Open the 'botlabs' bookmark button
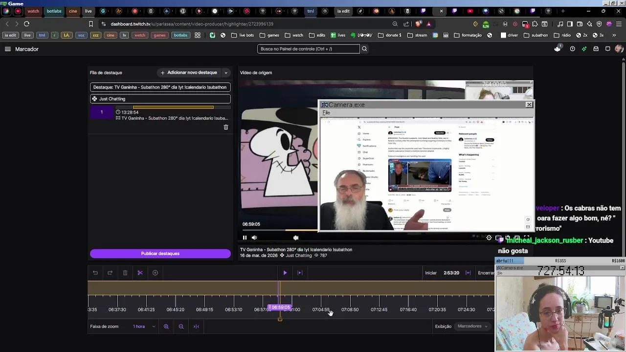Screen dimensions: 626x352 click(180, 35)
